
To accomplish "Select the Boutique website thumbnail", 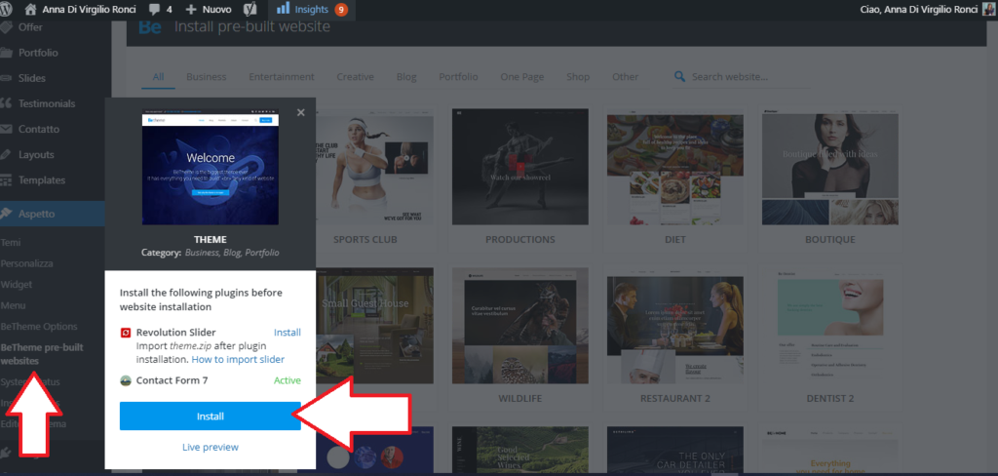I will tap(830, 167).
